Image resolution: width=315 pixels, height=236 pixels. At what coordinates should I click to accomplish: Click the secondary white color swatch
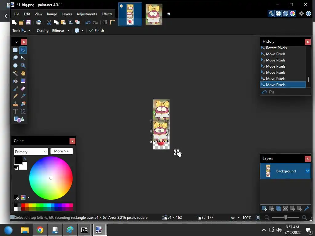pos(24,167)
